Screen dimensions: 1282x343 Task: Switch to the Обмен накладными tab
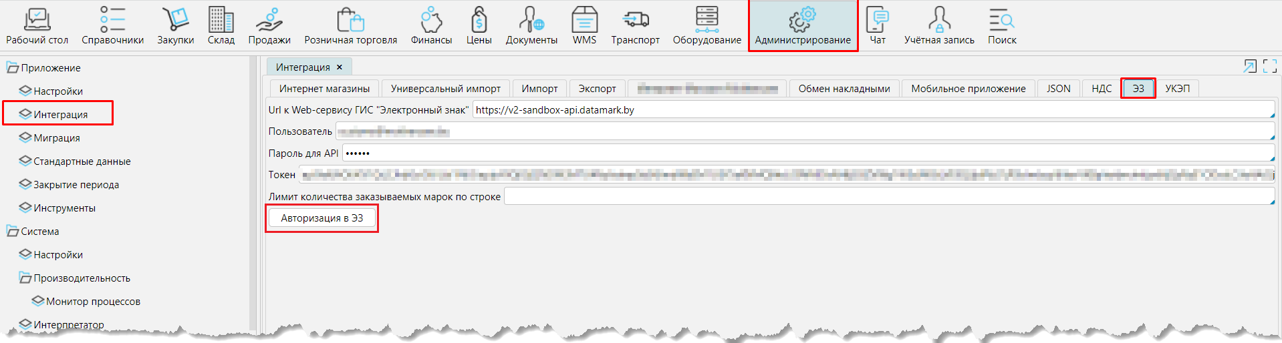(x=844, y=89)
